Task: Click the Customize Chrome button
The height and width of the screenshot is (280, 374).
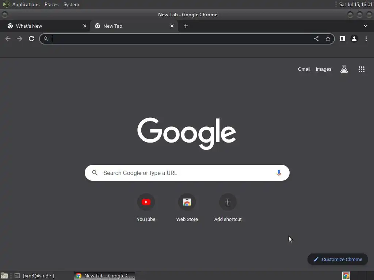Action: tap(338, 259)
